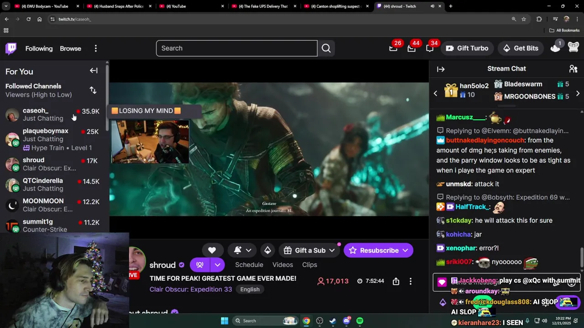Open Steam from the taskbar
The width and height of the screenshot is (584, 328).
(x=333, y=321)
